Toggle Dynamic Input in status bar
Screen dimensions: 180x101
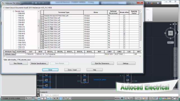[54, 98]
